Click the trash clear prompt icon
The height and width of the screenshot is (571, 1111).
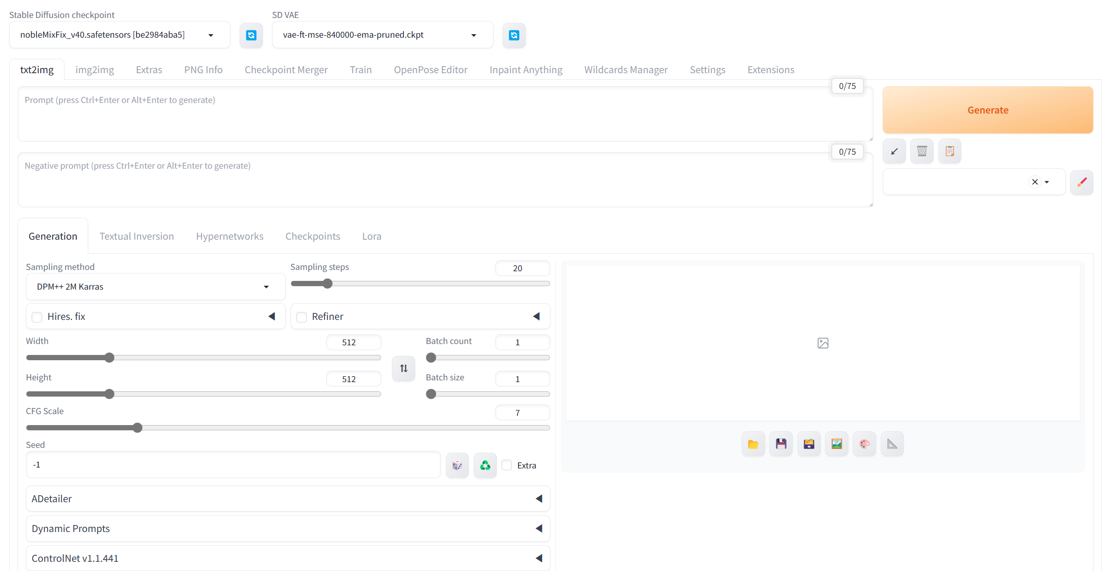pos(921,151)
